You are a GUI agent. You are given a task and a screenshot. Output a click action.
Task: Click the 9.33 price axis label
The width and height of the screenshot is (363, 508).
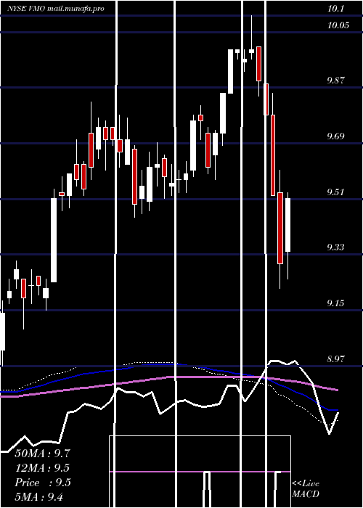(335, 247)
